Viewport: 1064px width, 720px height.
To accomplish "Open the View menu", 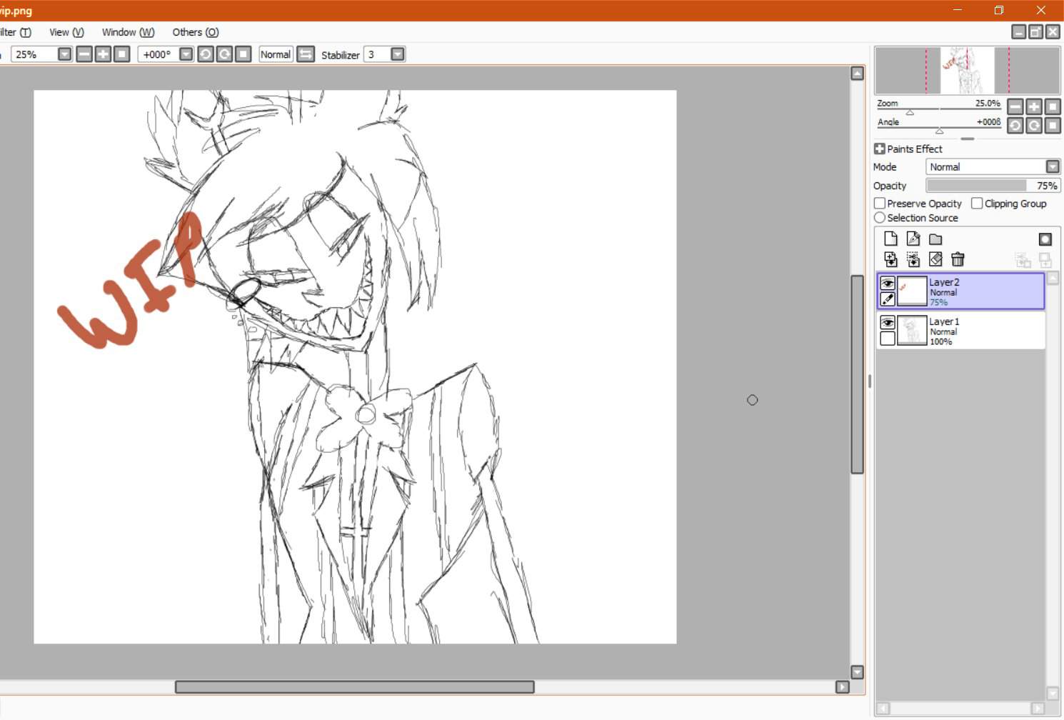I will pos(66,32).
